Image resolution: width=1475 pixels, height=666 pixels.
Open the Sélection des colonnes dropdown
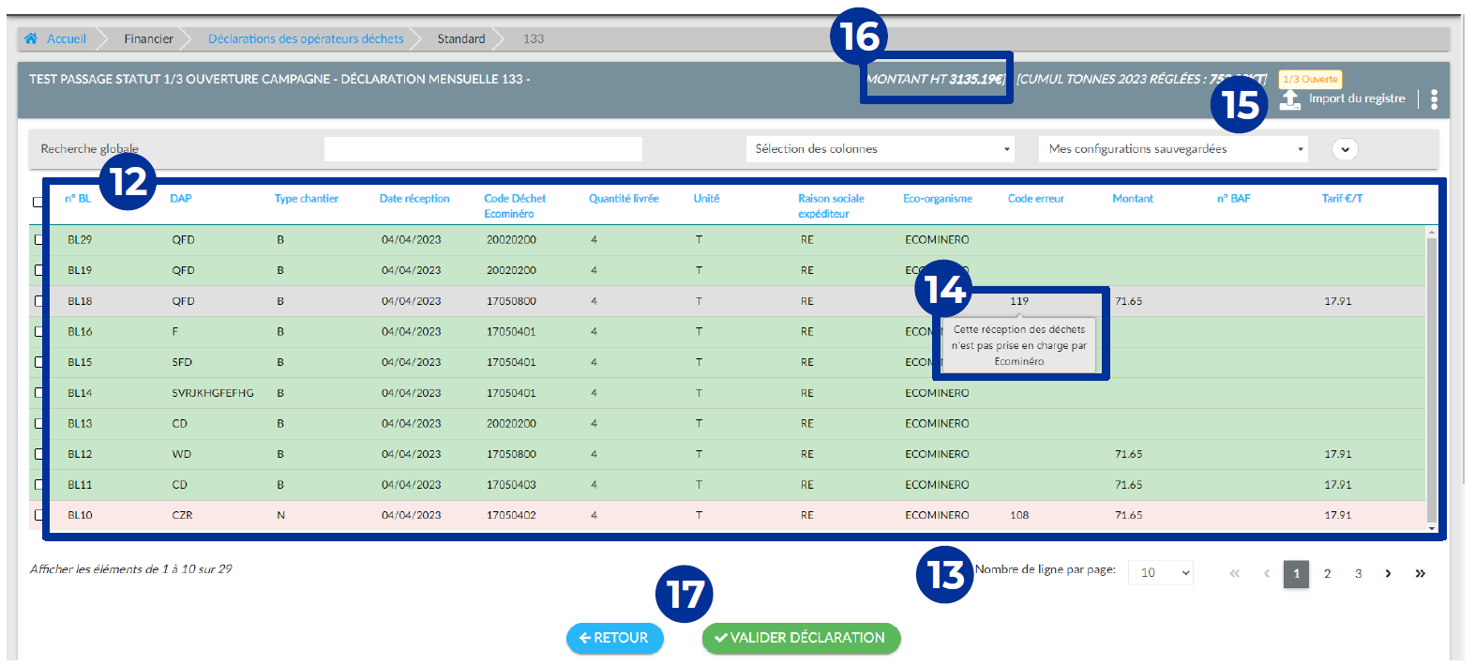click(x=882, y=149)
